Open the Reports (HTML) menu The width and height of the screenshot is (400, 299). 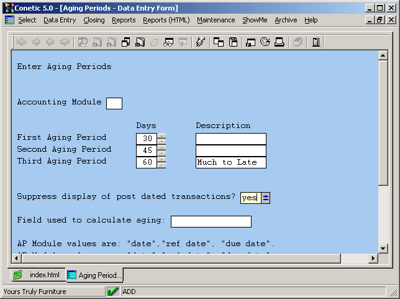pos(166,20)
